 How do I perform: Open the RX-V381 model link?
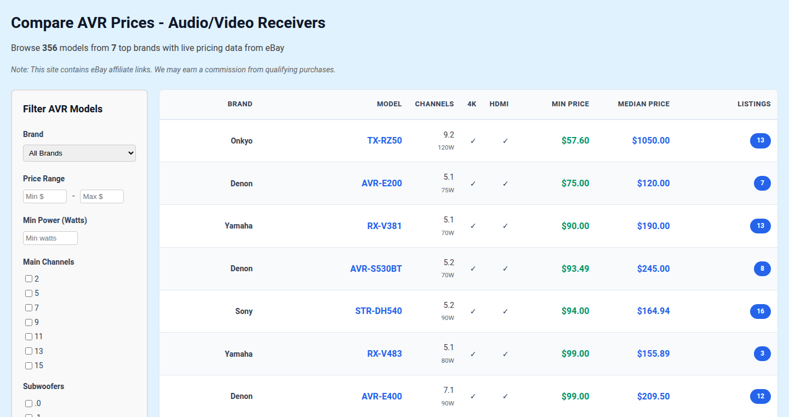pos(385,226)
